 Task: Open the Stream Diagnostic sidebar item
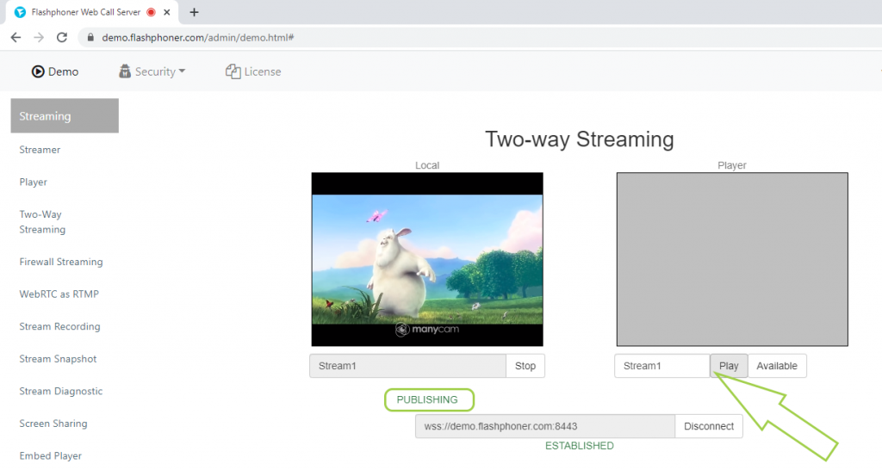pyautogui.click(x=61, y=391)
